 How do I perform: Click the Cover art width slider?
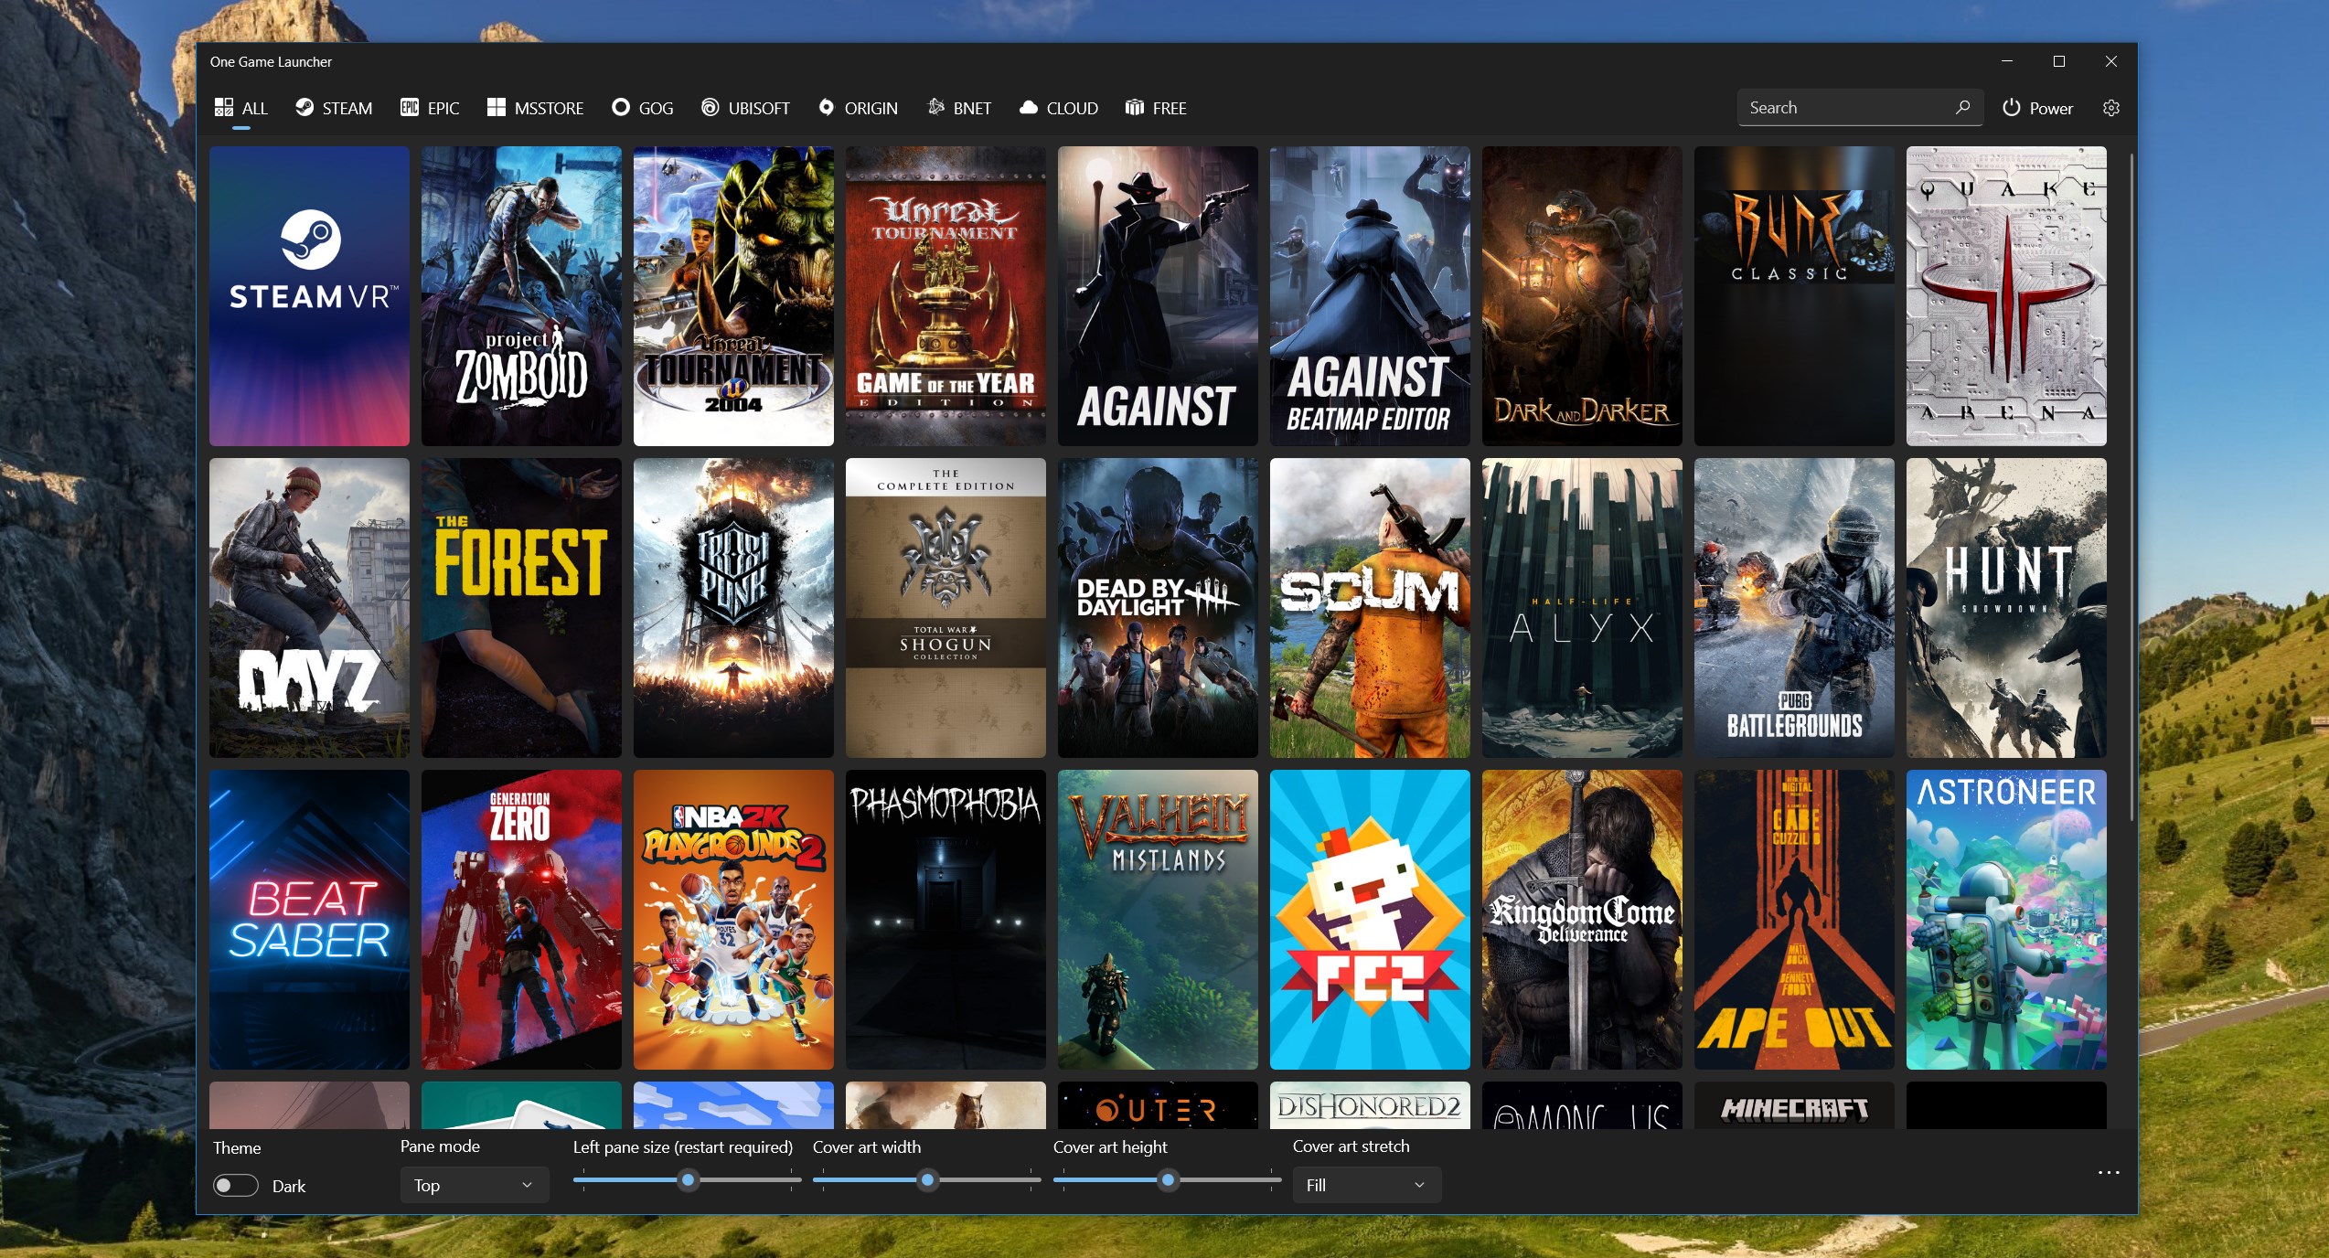click(926, 1180)
